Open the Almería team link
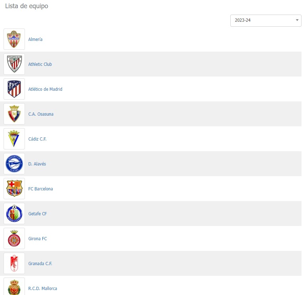Image resolution: width=304 pixels, height=295 pixels. tap(35, 39)
